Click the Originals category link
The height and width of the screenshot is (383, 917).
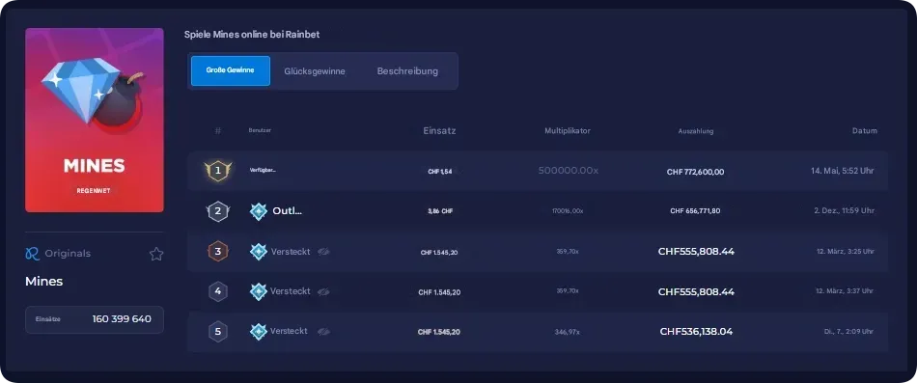pos(68,254)
